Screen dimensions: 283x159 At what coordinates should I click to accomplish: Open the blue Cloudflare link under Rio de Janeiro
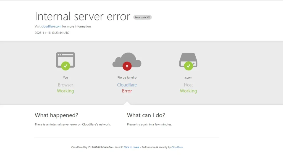127,85
